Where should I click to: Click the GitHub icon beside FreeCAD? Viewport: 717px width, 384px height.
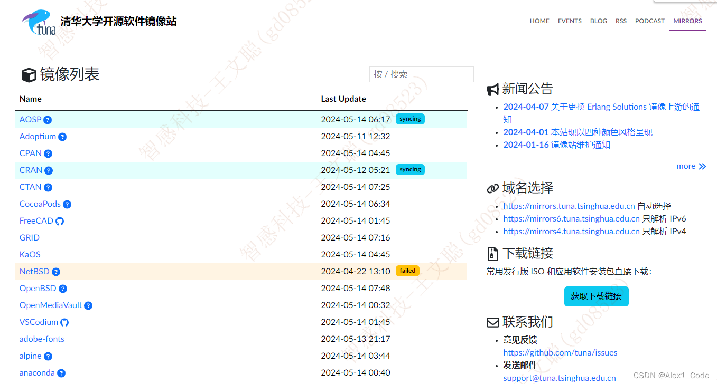coord(60,221)
